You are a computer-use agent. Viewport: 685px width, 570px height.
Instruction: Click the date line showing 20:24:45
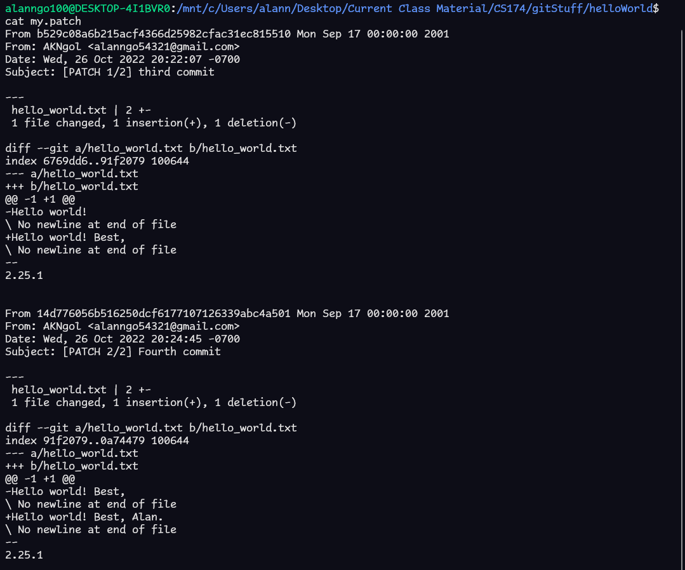tap(123, 339)
